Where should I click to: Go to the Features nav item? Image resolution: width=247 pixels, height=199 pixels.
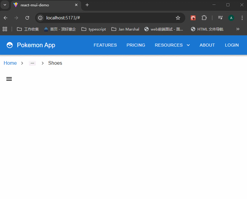[x=105, y=45]
